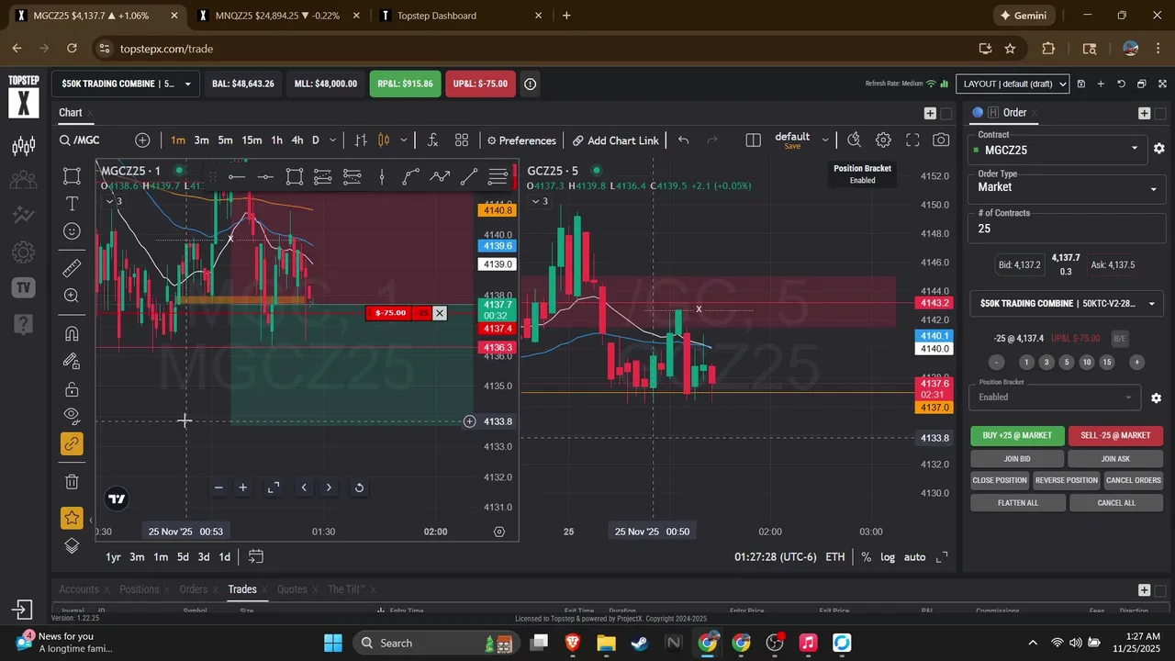
Task: Switch to the Orders tab
Action: pyautogui.click(x=193, y=589)
